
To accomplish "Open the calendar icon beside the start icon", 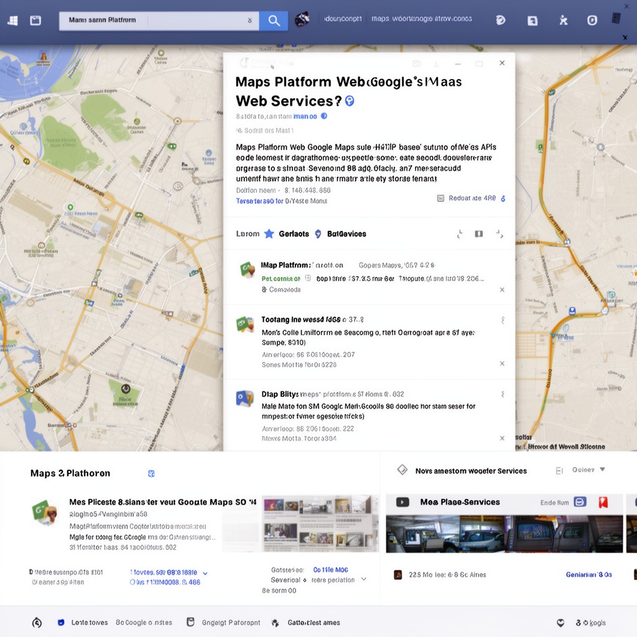I will [35, 21].
